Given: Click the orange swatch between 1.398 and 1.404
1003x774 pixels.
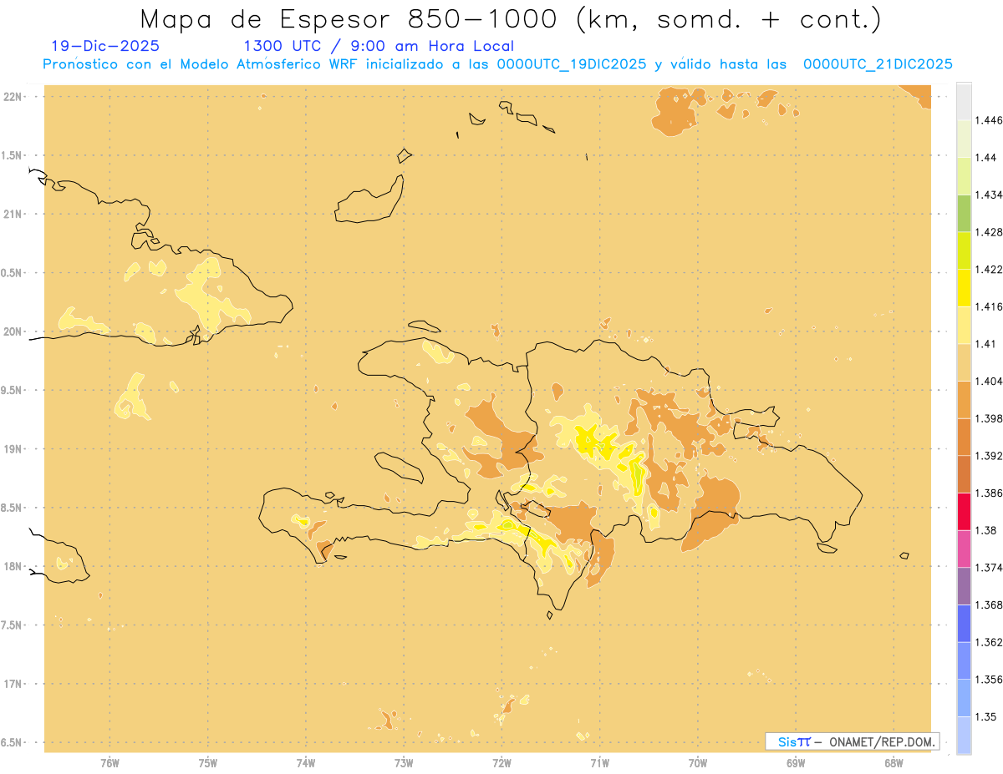Looking at the screenshot, I should 964,399.
